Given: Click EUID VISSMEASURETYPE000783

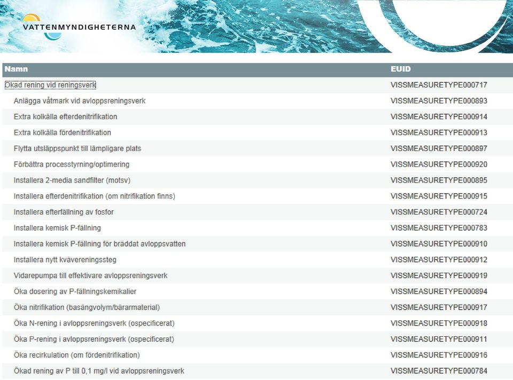Looking at the screenshot, I should tap(439, 228).
